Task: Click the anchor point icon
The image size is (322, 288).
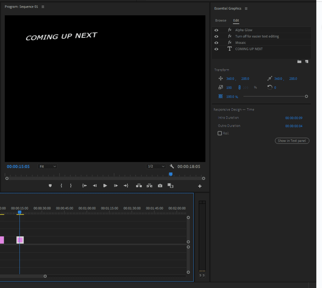Action: click(270, 78)
